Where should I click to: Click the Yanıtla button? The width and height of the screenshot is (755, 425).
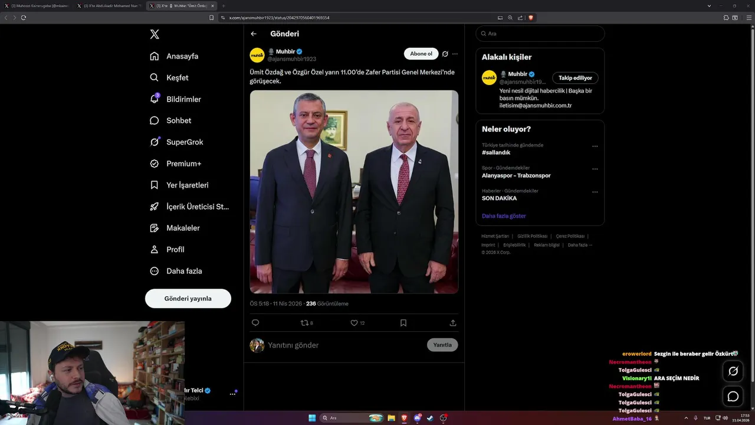(442, 345)
